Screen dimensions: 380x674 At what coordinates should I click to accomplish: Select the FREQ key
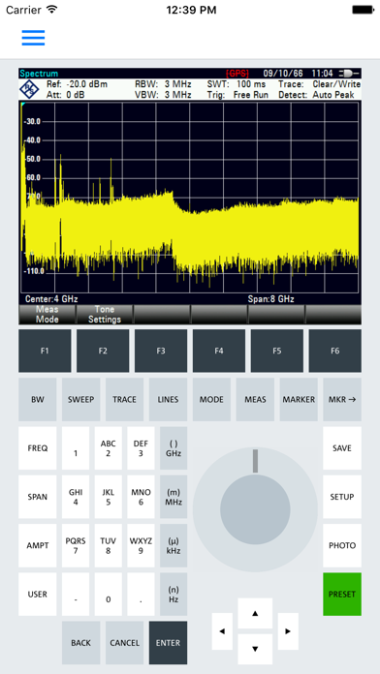pyautogui.click(x=38, y=448)
